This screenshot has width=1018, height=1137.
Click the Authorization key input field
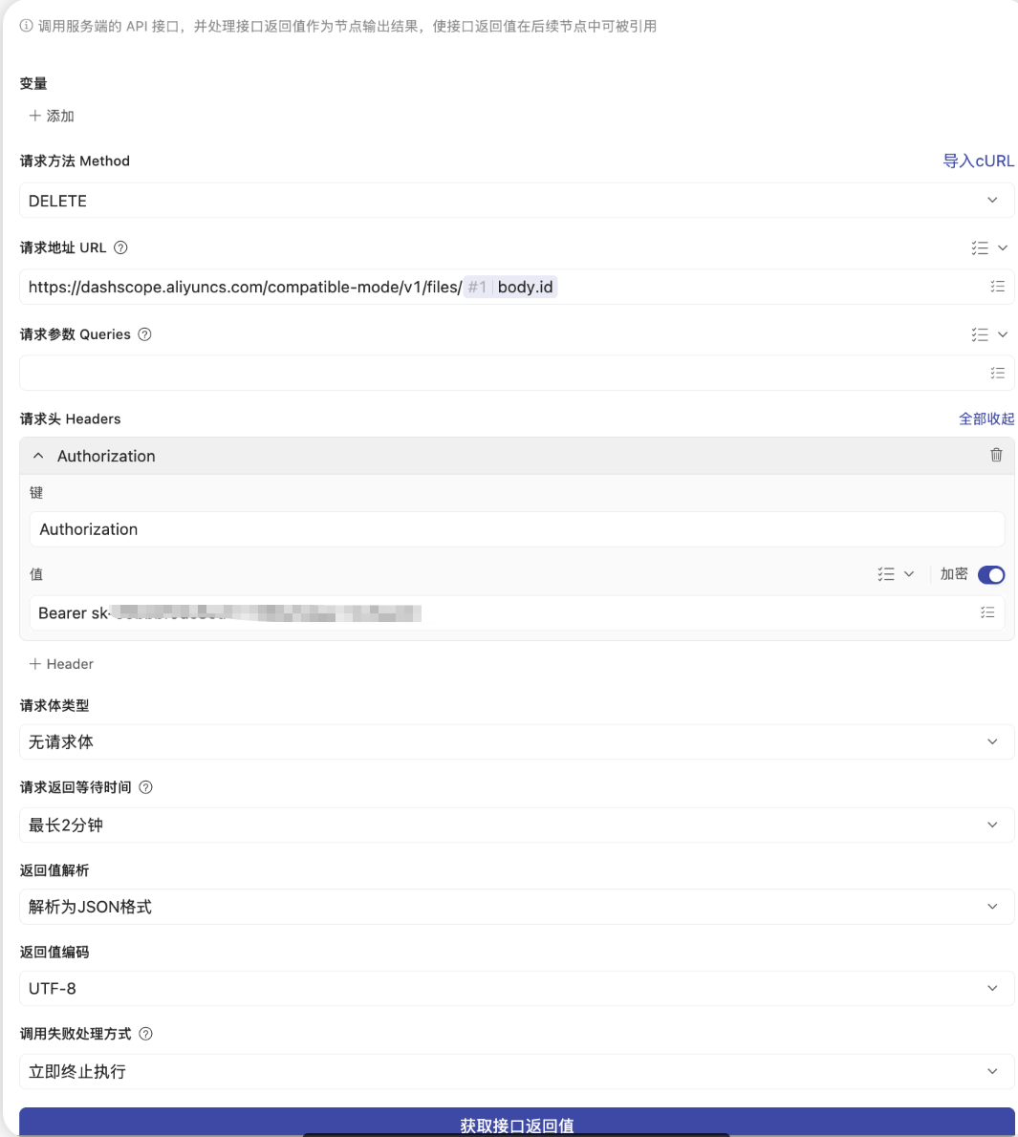(x=516, y=529)
